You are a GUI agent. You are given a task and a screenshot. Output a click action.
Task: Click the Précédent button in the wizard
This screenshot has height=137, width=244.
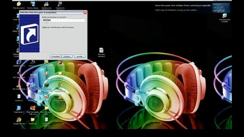coord(55,56)
